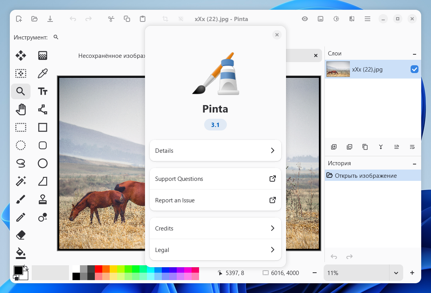Image resolution: width=431 pixels, height=293 pixels.
Task: Click the history panel redo arrow
Action: 350,257
